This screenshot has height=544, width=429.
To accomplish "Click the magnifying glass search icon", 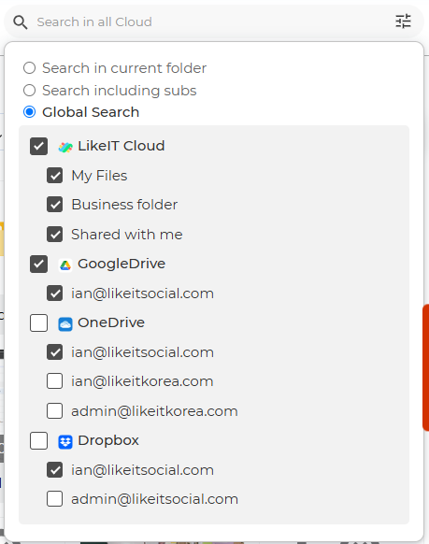I will [x=21, y=22].
